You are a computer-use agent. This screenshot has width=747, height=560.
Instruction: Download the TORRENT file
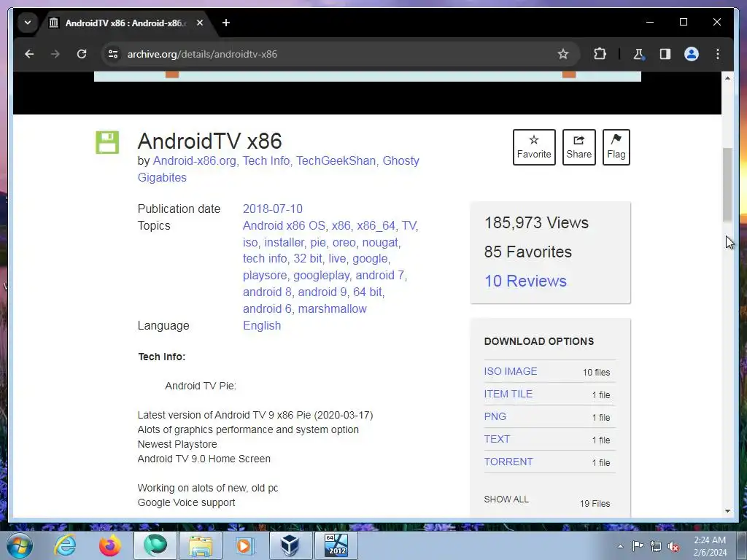click(x=508, y=462)
